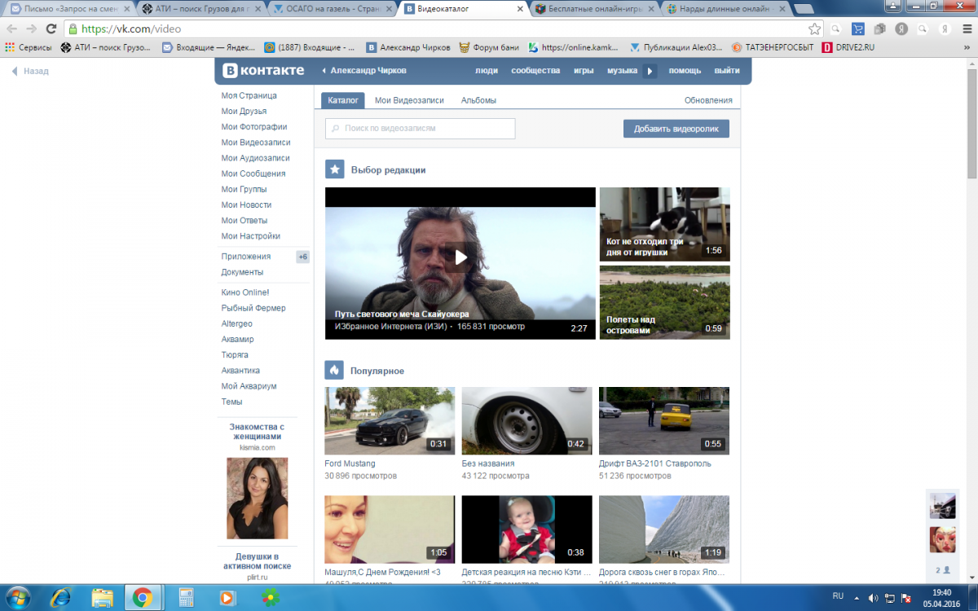Viewport: 978px width, 611px height.
Task: Click the RU language indicator
Action: click(836, 597)
